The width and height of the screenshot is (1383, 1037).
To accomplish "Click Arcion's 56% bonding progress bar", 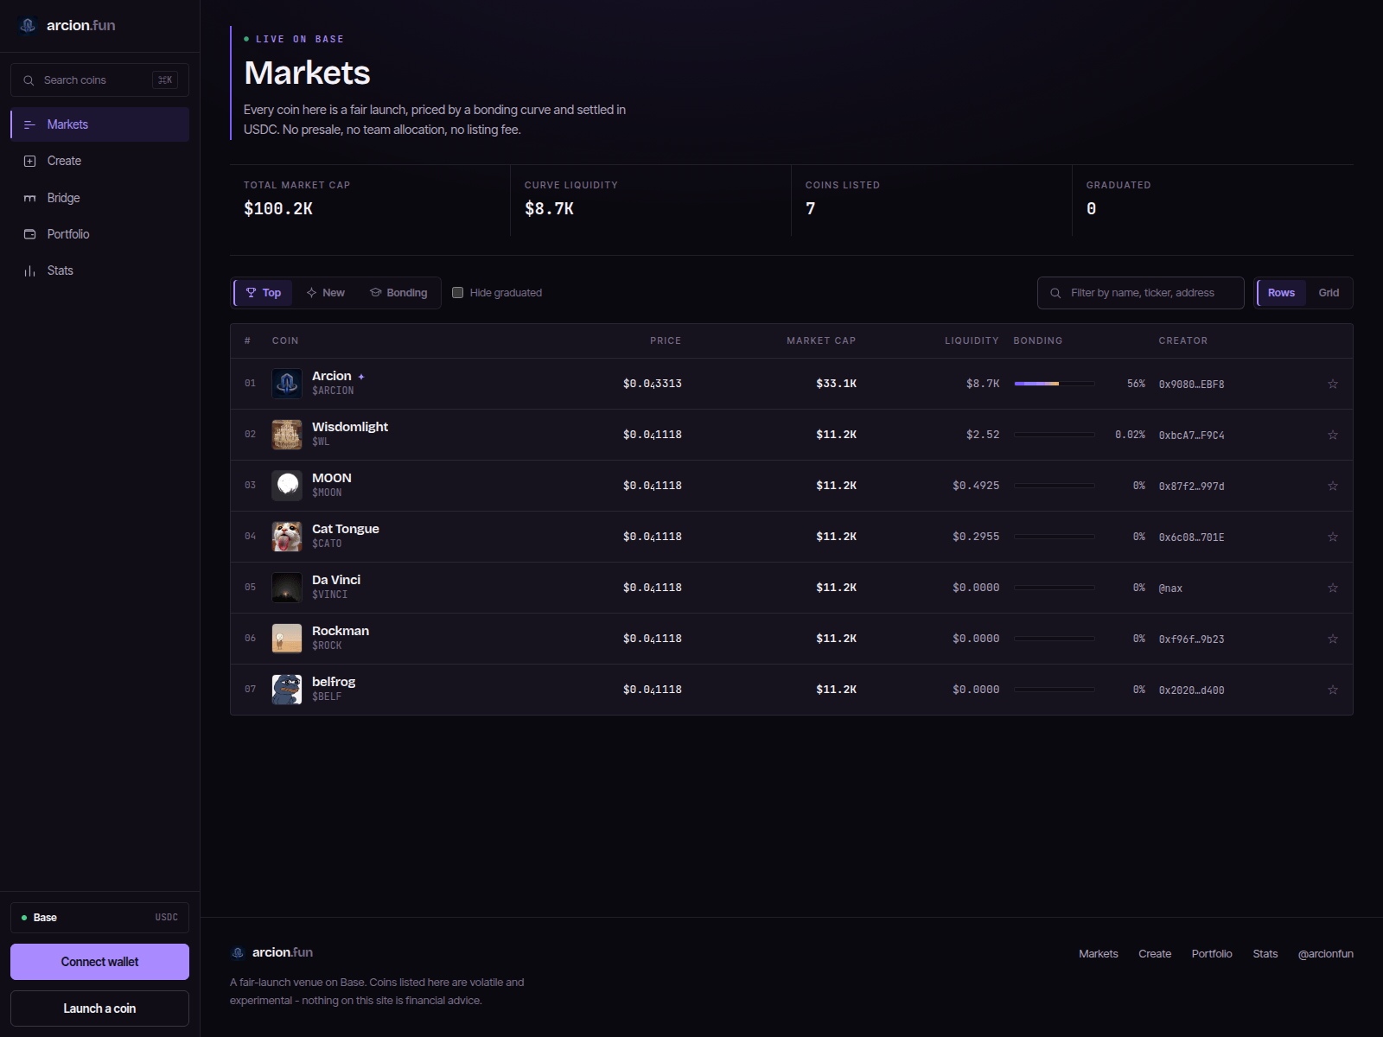I will pyautogui.click(x=1055, y=384).
